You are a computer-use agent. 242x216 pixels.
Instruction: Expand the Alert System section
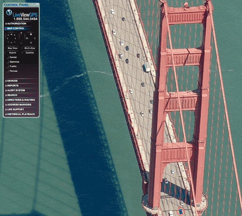click(x=16, y=90)
